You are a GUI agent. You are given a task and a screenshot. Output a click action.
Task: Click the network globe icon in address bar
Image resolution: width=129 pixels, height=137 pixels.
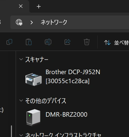(x=19, y=22)
